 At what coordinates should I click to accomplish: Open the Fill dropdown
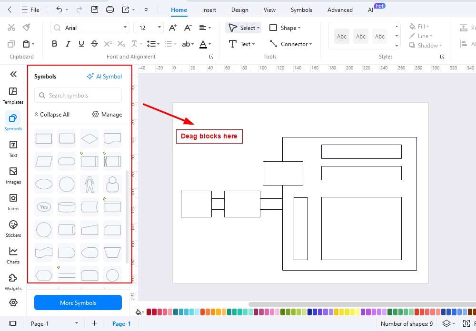coord(419,27)
